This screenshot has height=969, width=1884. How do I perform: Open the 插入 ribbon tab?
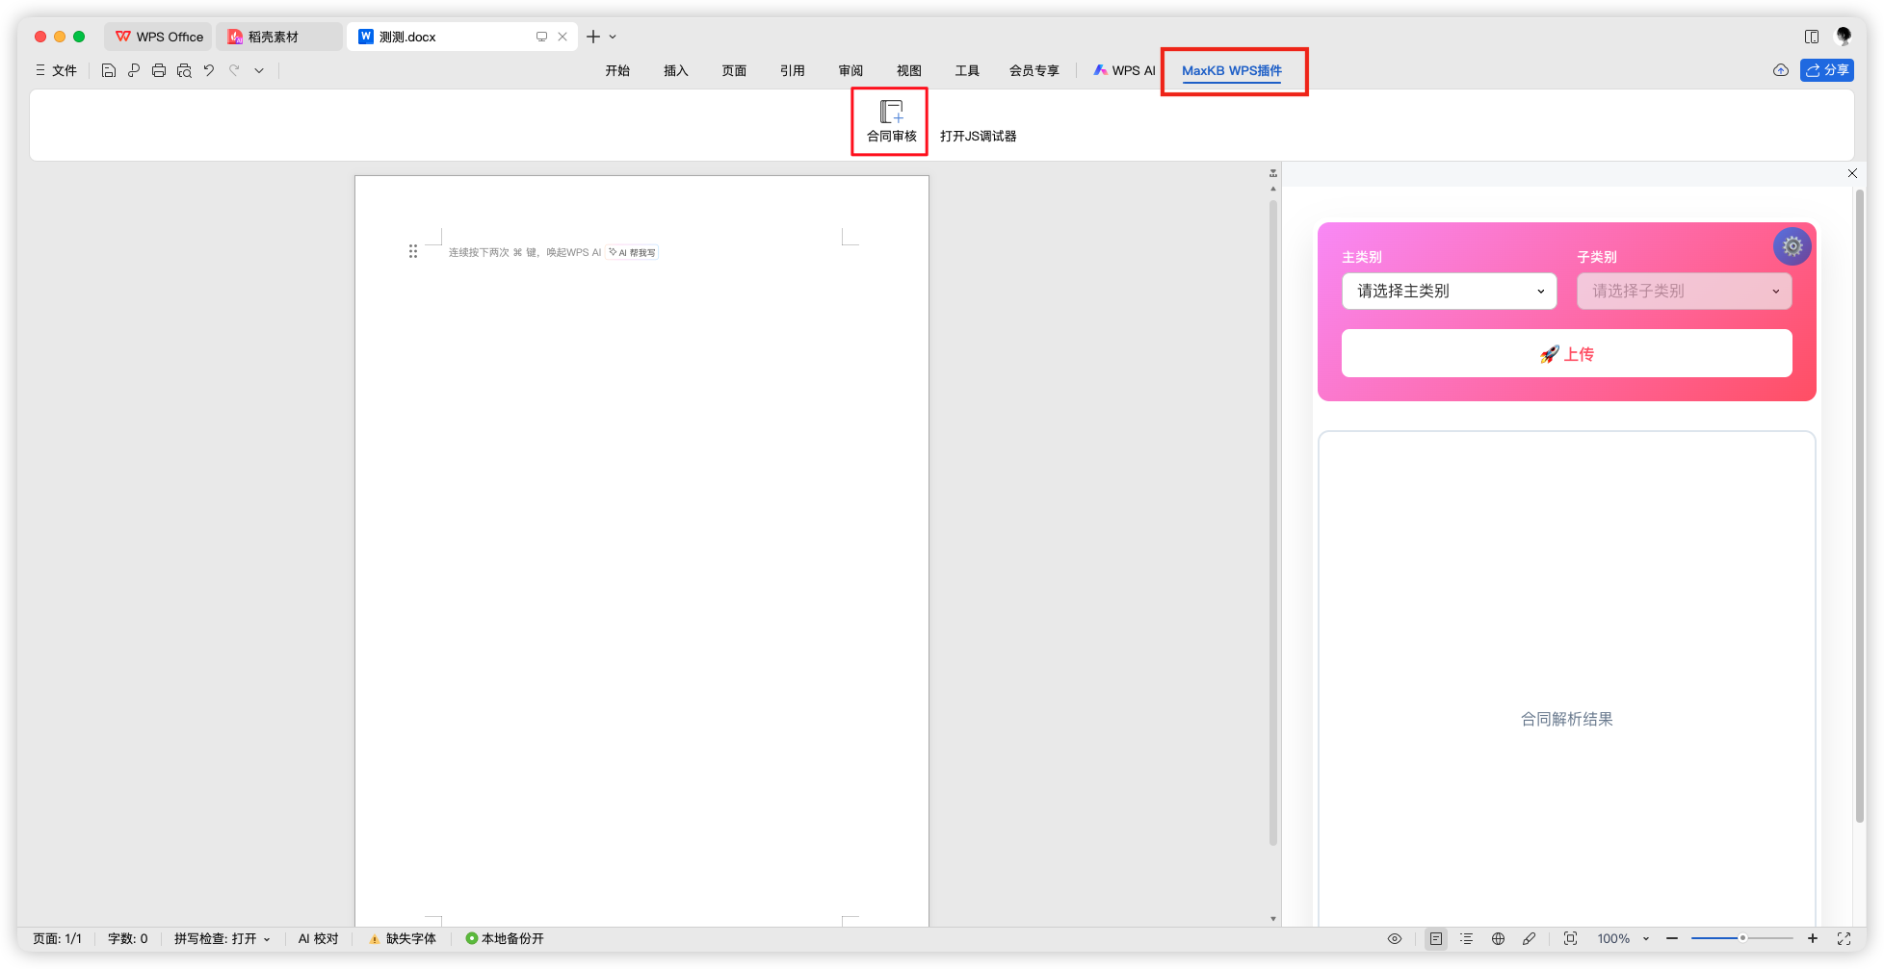point(675,70)
